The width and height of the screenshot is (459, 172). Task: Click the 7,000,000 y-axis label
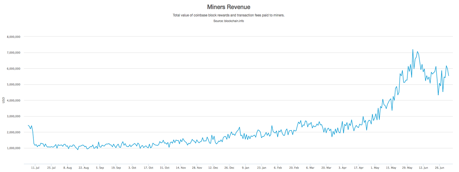tap(13, 53)
